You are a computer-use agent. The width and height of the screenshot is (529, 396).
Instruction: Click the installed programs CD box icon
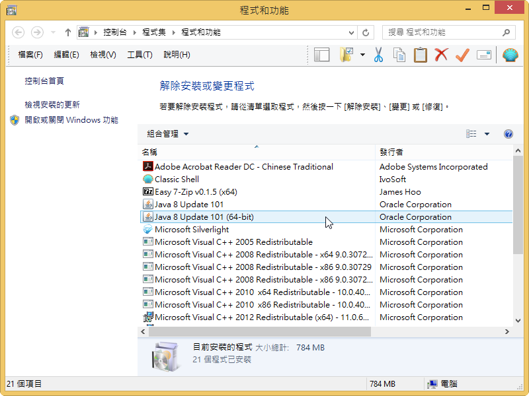click(165, 356)
